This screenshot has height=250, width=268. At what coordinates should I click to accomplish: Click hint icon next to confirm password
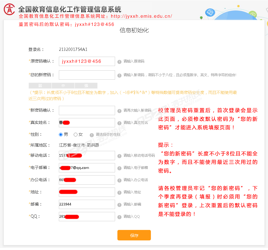119,111
